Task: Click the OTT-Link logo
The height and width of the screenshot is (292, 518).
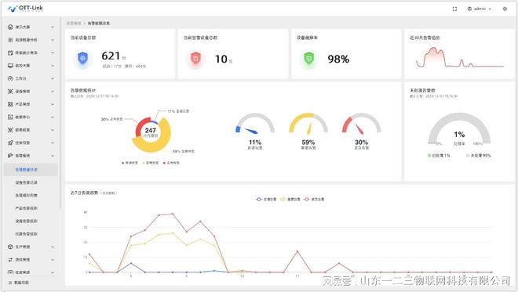Action: tap(25, 9)
